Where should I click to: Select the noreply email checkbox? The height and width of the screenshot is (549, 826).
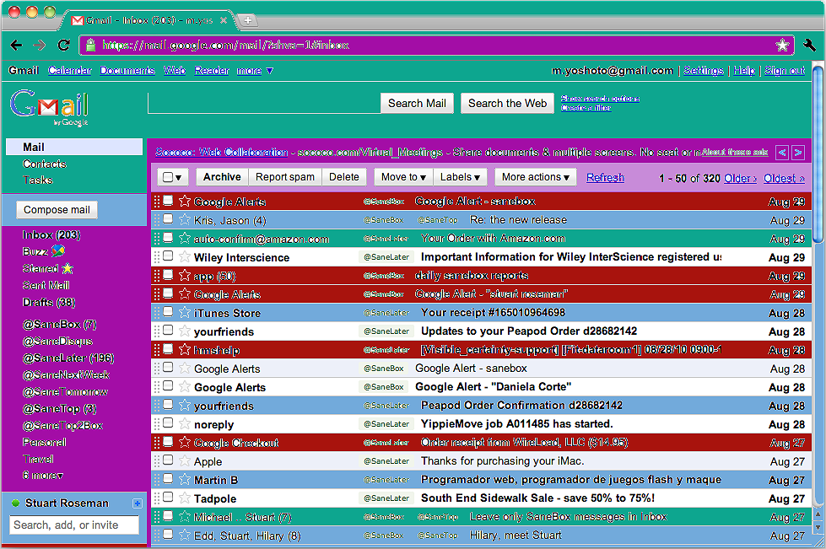pyautogui.click(x=168, y=423)
